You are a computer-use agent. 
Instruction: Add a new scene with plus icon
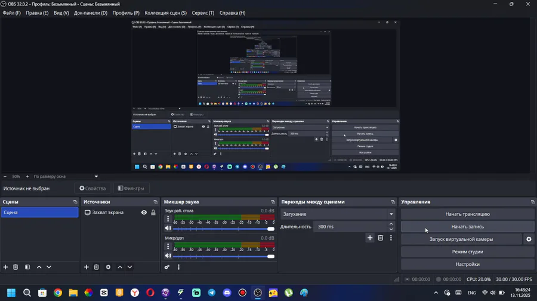pos(5,267)
